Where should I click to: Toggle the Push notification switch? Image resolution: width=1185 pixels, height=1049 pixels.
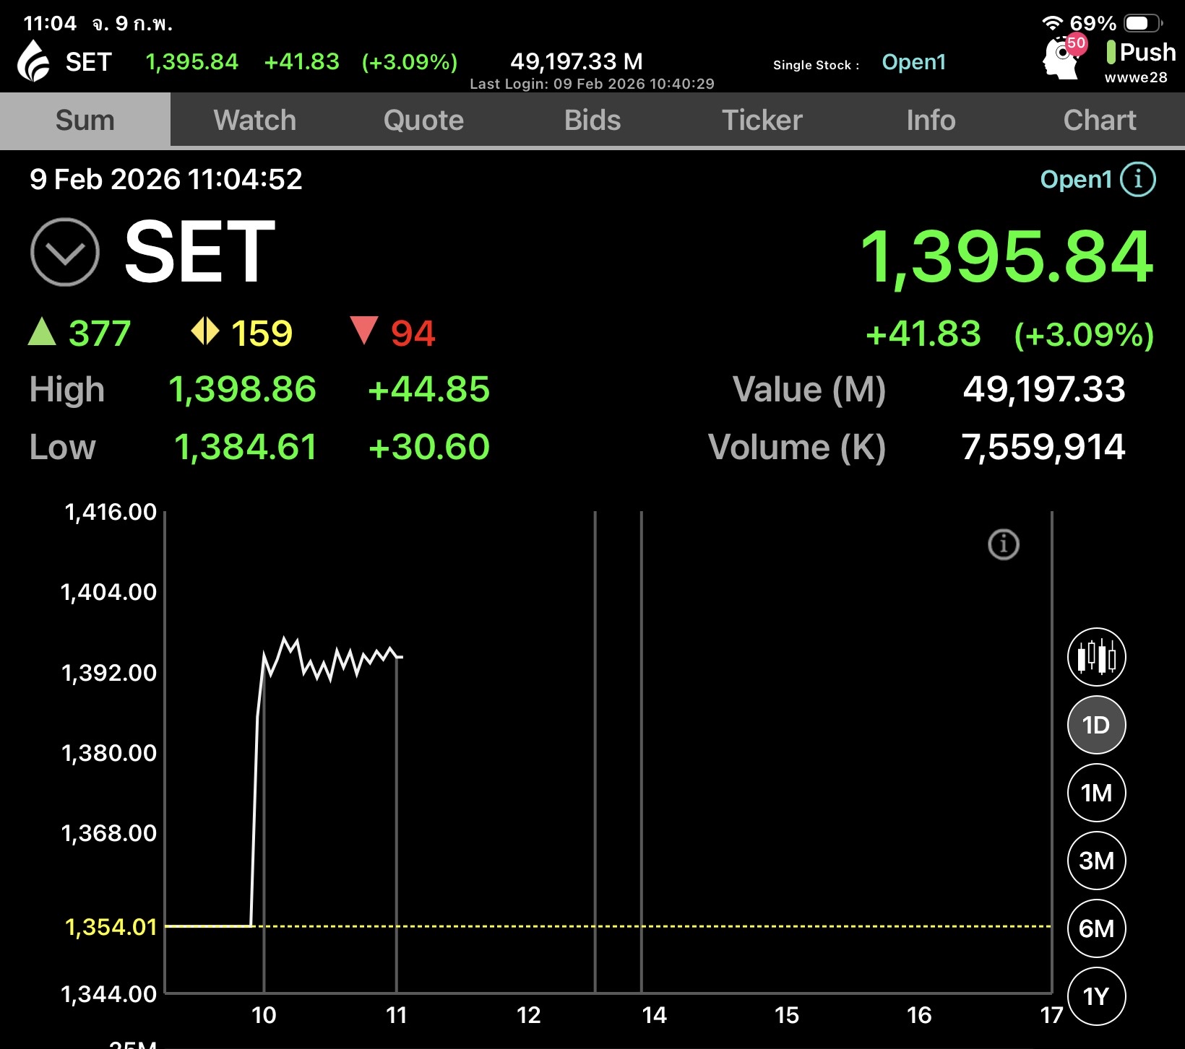point(1141,52)
